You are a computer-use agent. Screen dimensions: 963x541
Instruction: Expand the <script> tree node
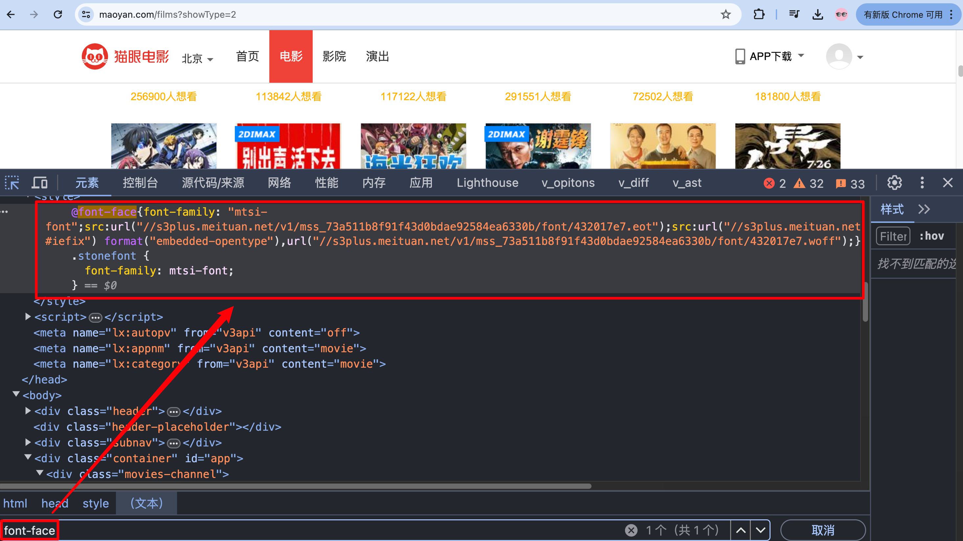pos(27,316)
